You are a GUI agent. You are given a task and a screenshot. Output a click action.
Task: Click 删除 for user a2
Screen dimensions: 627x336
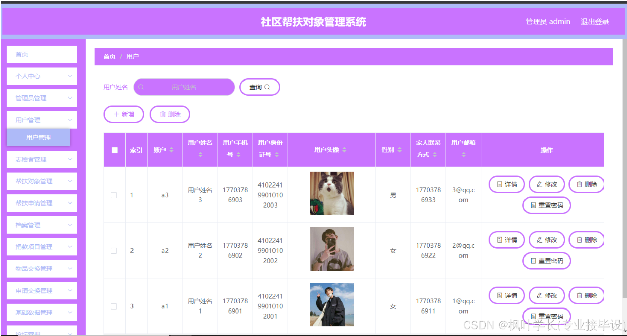coord(586,240)
